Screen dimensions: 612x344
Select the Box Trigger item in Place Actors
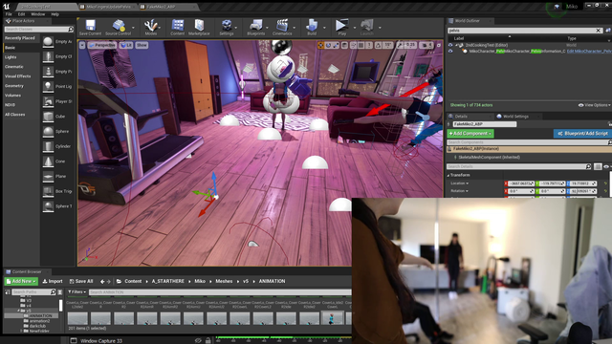click(57, 191)
